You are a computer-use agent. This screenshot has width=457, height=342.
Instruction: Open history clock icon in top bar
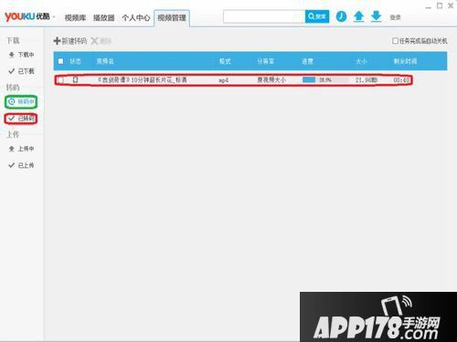click(x=341, y=16)
